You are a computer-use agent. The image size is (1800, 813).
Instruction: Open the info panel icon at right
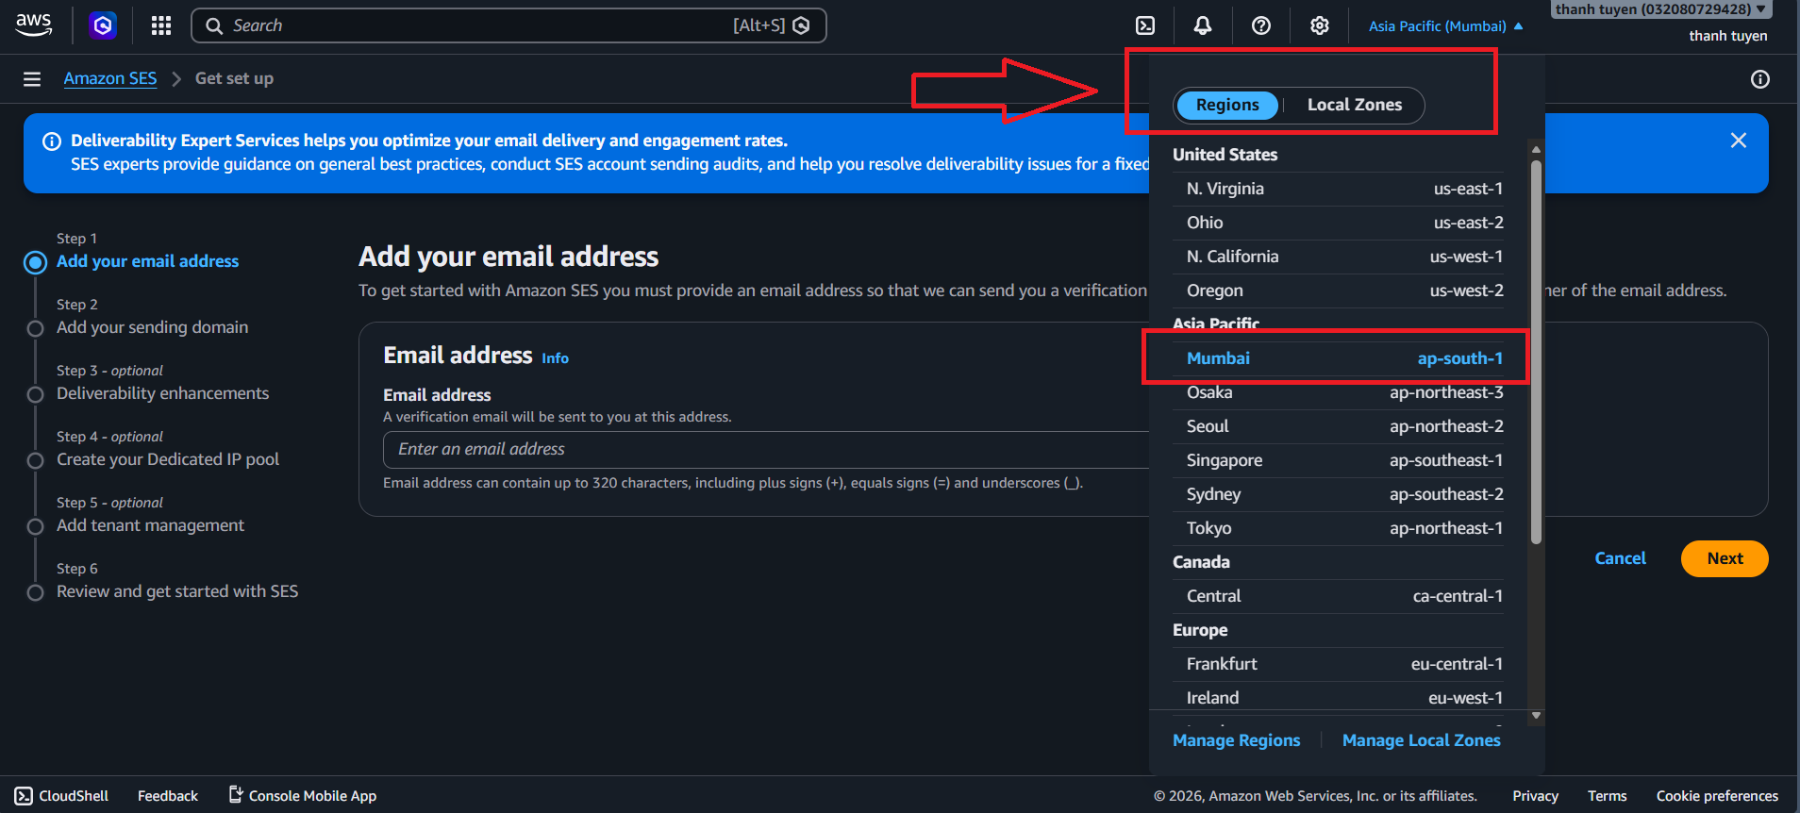click(x=1760, y=79)
